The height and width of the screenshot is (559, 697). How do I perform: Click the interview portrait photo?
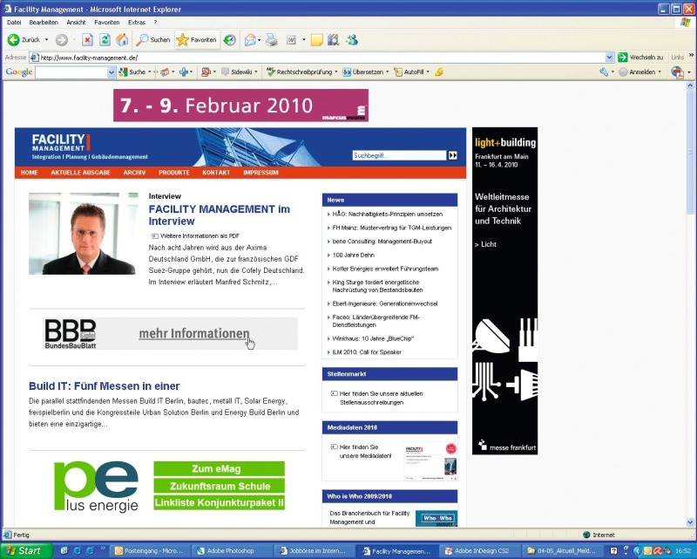click(x=83, y=234)
